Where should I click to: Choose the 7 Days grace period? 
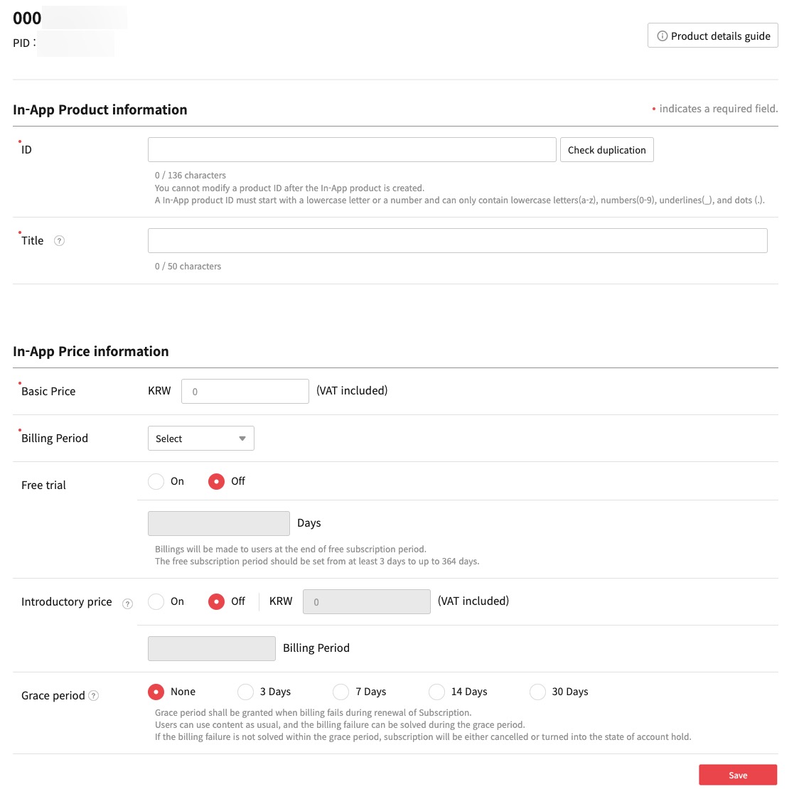click(341, 692)
